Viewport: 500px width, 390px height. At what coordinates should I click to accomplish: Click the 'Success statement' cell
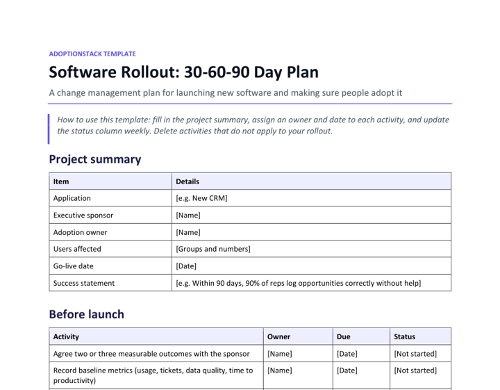click(x=110, y=283)
